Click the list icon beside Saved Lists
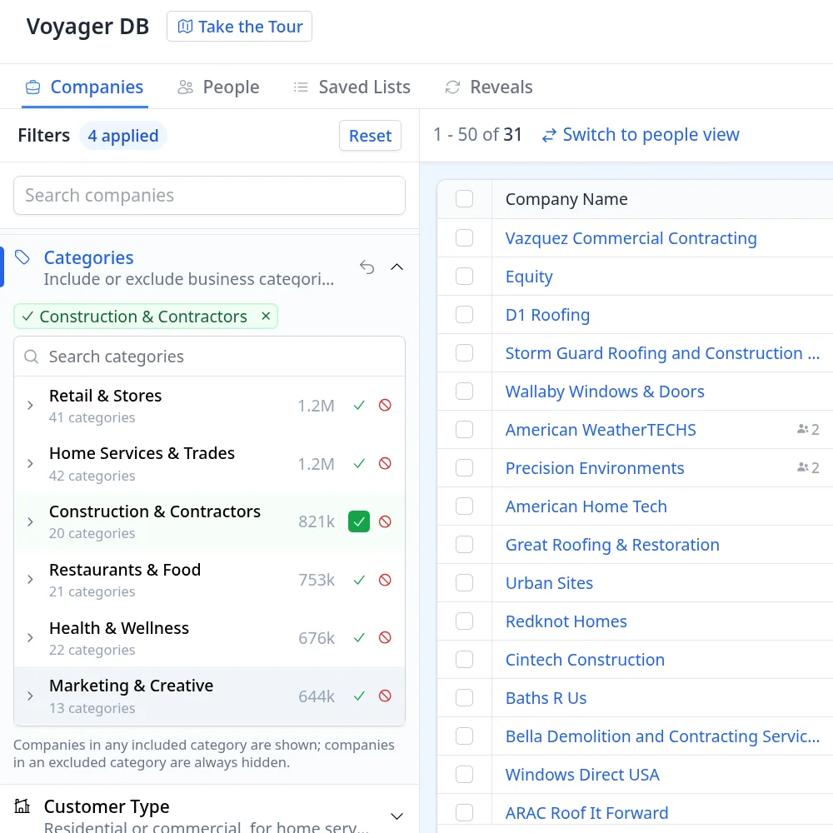The image size is (833, 833). pos(301,87)
